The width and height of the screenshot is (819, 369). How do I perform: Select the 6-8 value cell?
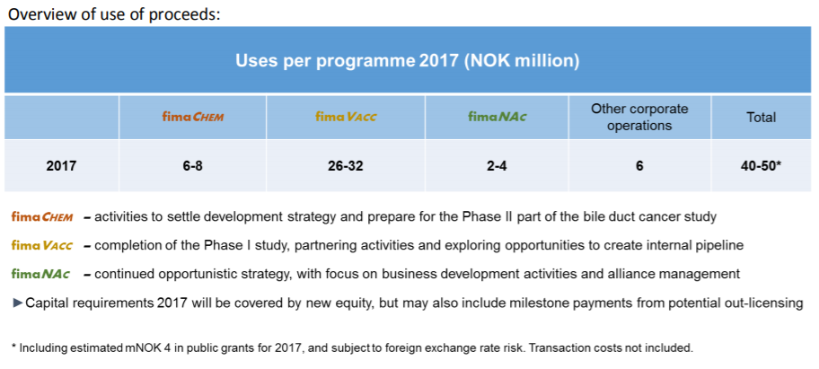[x=193, y=166]
